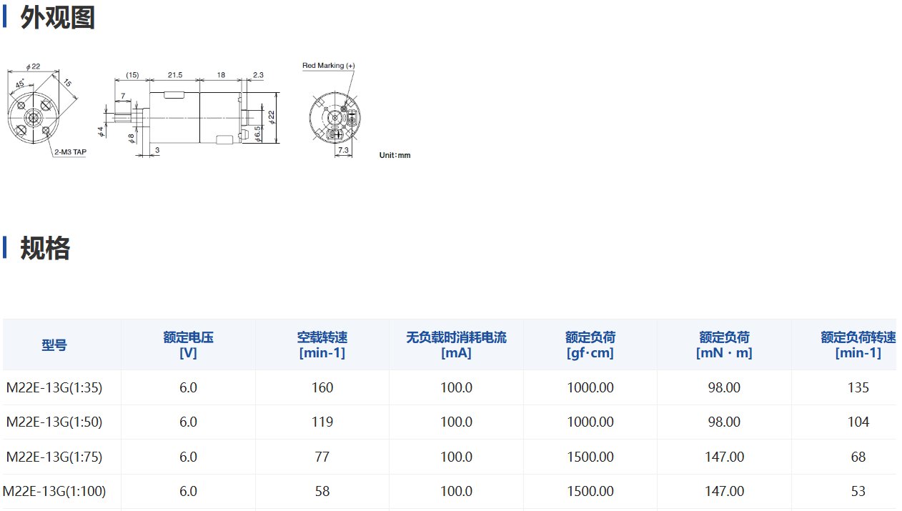
Task: Click the 6.0 voltage in the M22E-13G(1:100) row
Action: coord(188,491)
